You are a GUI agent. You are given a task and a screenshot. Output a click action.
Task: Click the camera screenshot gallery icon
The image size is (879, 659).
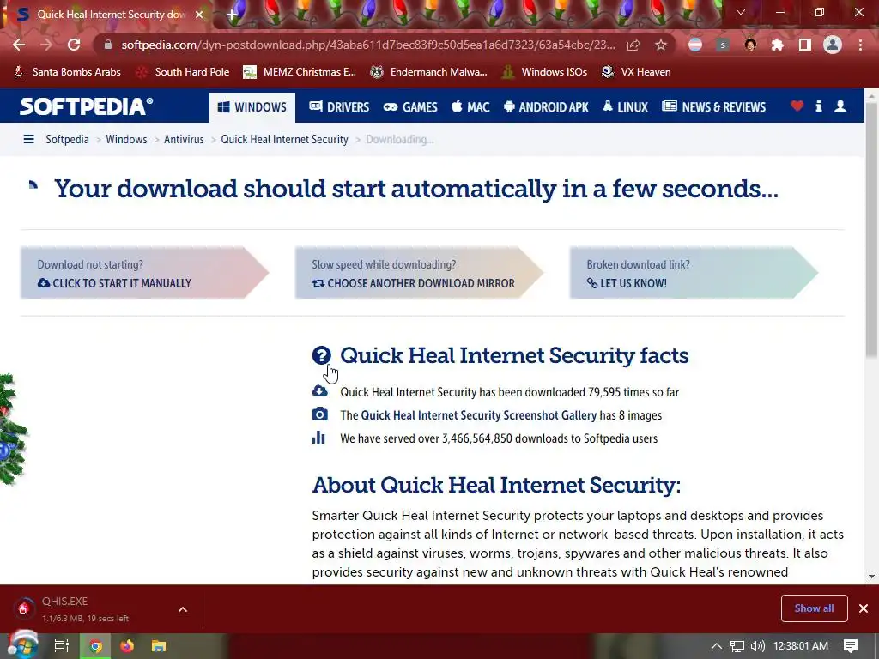coord(319,414)
